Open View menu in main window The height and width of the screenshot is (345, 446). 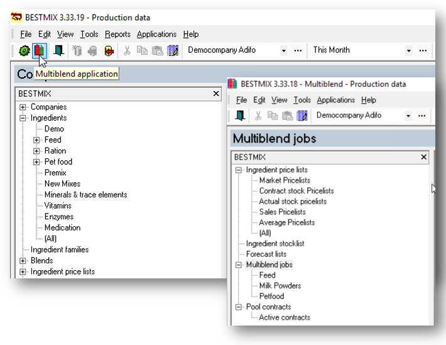click(x=65, y=34)
